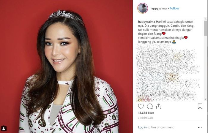Show tagged people icon on the photo
208x133 pixels.
pos(4,128)
